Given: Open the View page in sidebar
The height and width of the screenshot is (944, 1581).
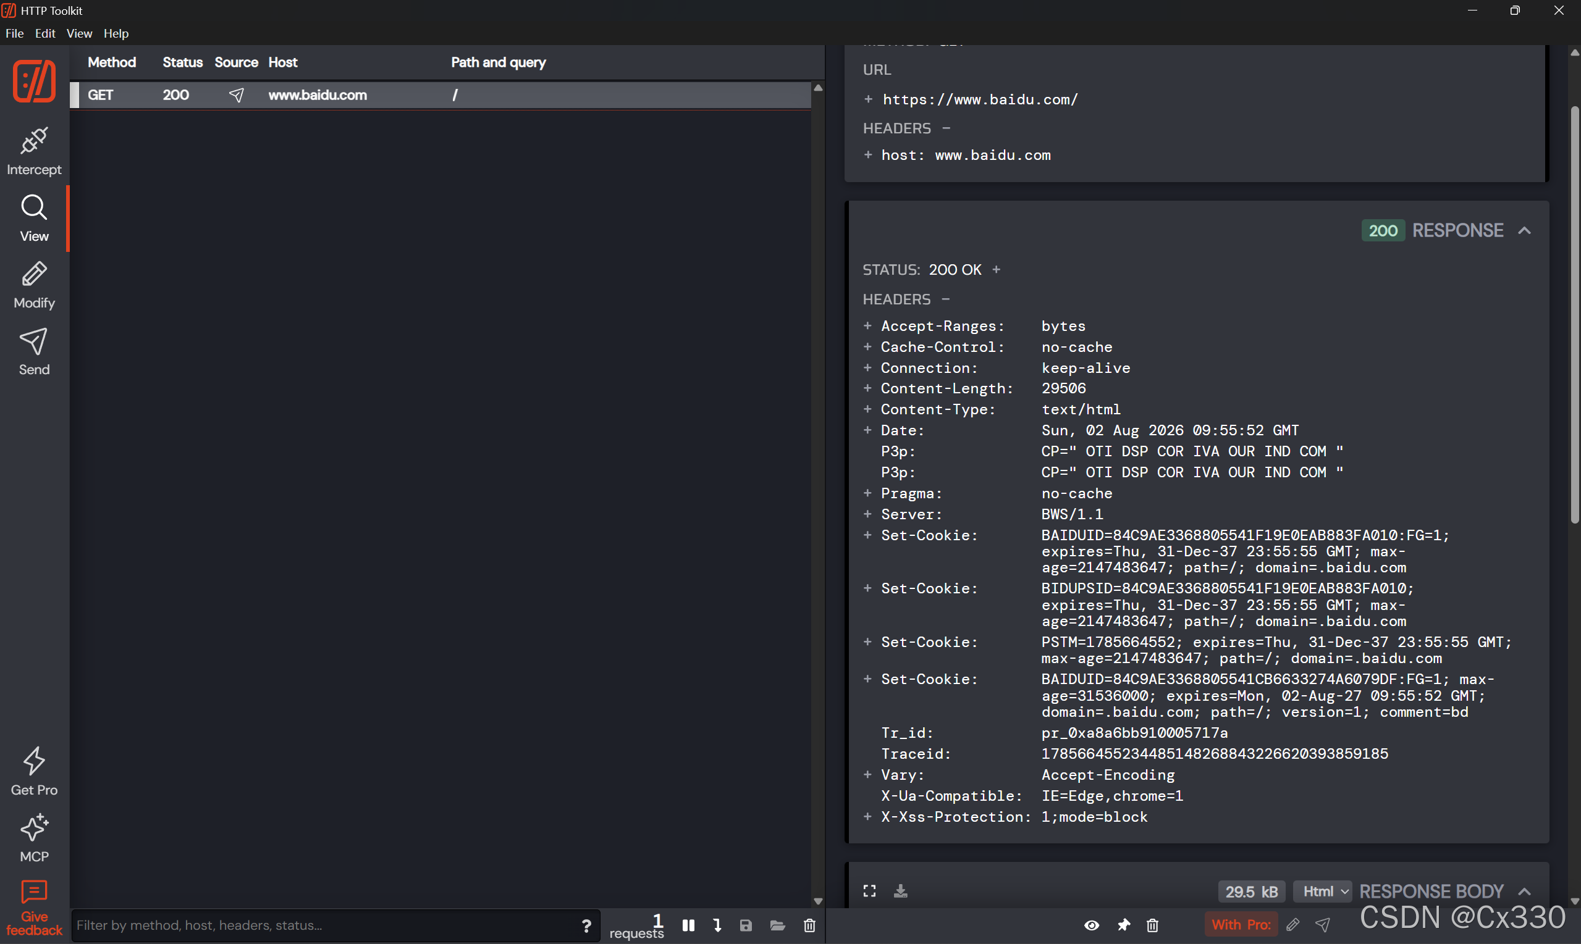Looking at the screenshot, I should click(x=34, y=219).
